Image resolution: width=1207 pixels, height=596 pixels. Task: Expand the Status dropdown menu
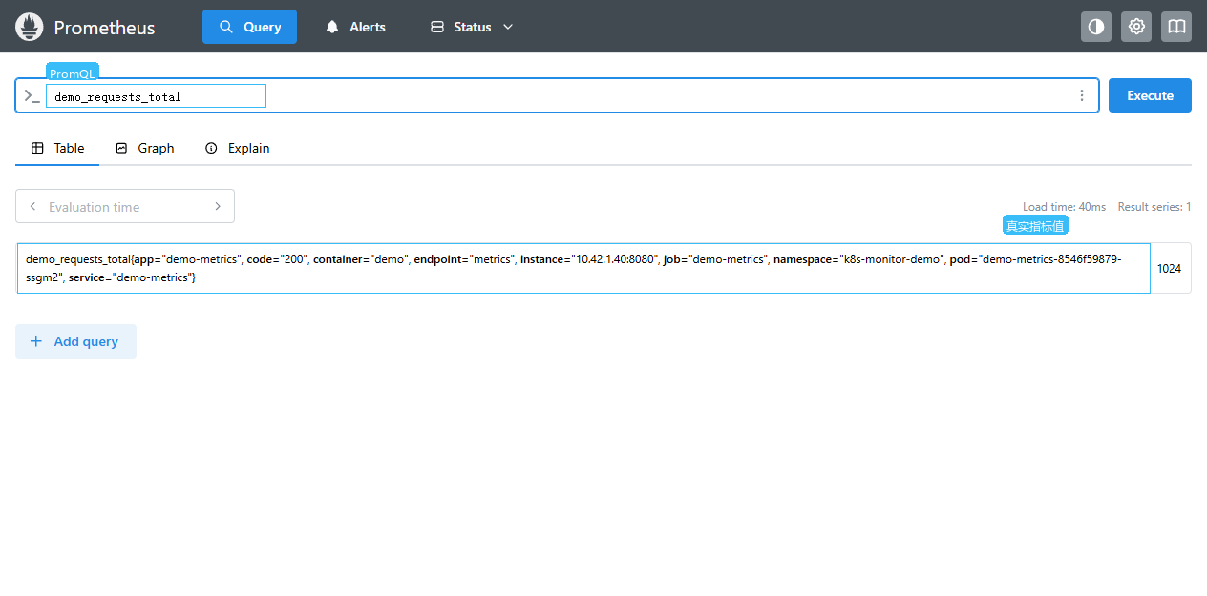click(472, 27)
